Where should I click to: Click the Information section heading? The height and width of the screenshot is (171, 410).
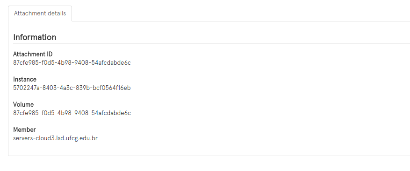coord(35,37)
